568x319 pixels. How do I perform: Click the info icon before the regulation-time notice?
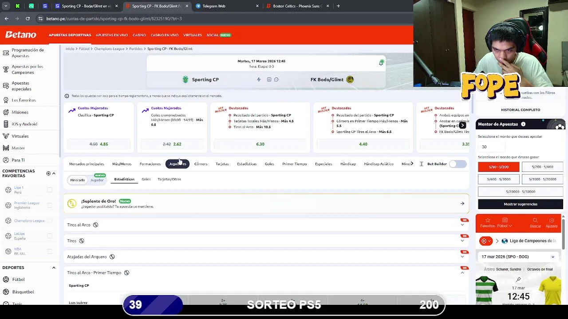coord(67,96)
